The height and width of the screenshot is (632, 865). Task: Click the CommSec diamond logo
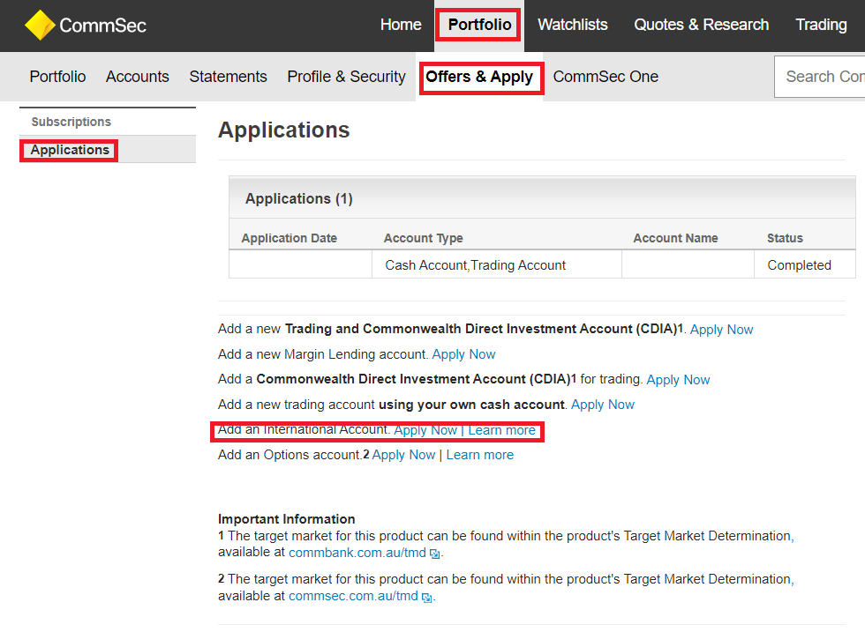point(40,26)
